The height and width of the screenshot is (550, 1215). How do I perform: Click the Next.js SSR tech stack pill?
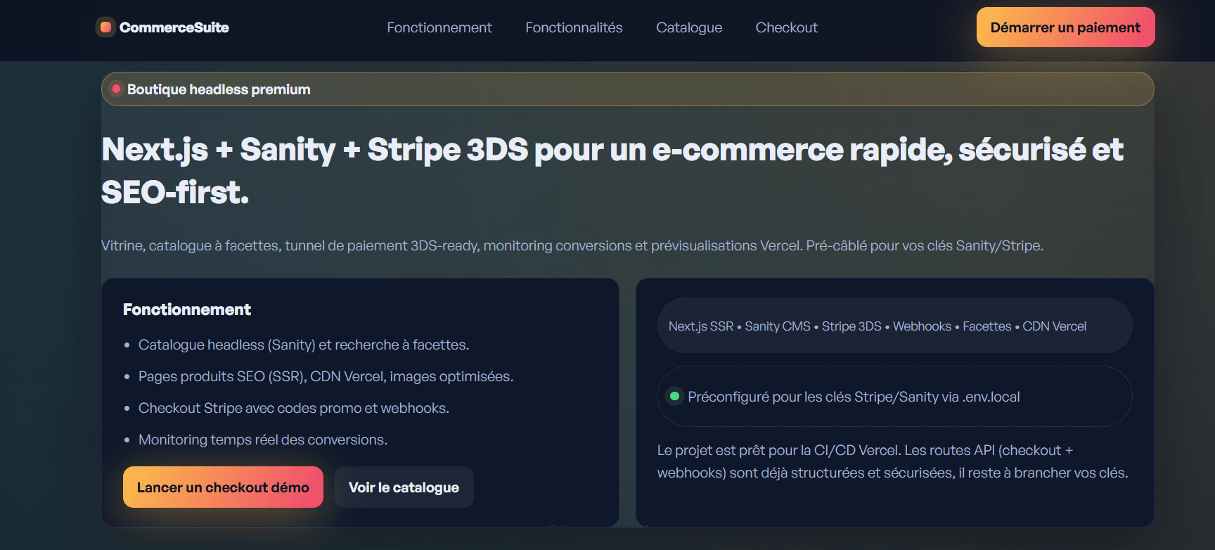[894, 326]
